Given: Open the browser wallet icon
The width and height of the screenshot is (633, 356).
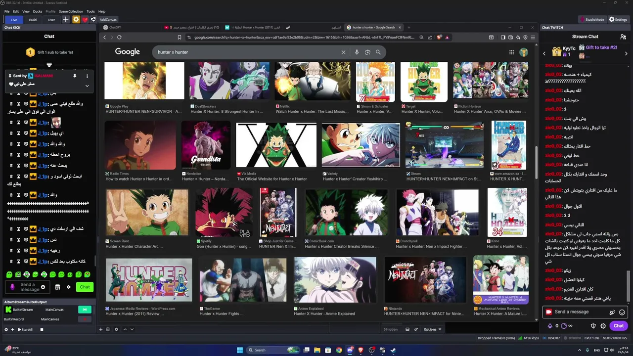Looking at the screenshot, I should tap(510, 37).
